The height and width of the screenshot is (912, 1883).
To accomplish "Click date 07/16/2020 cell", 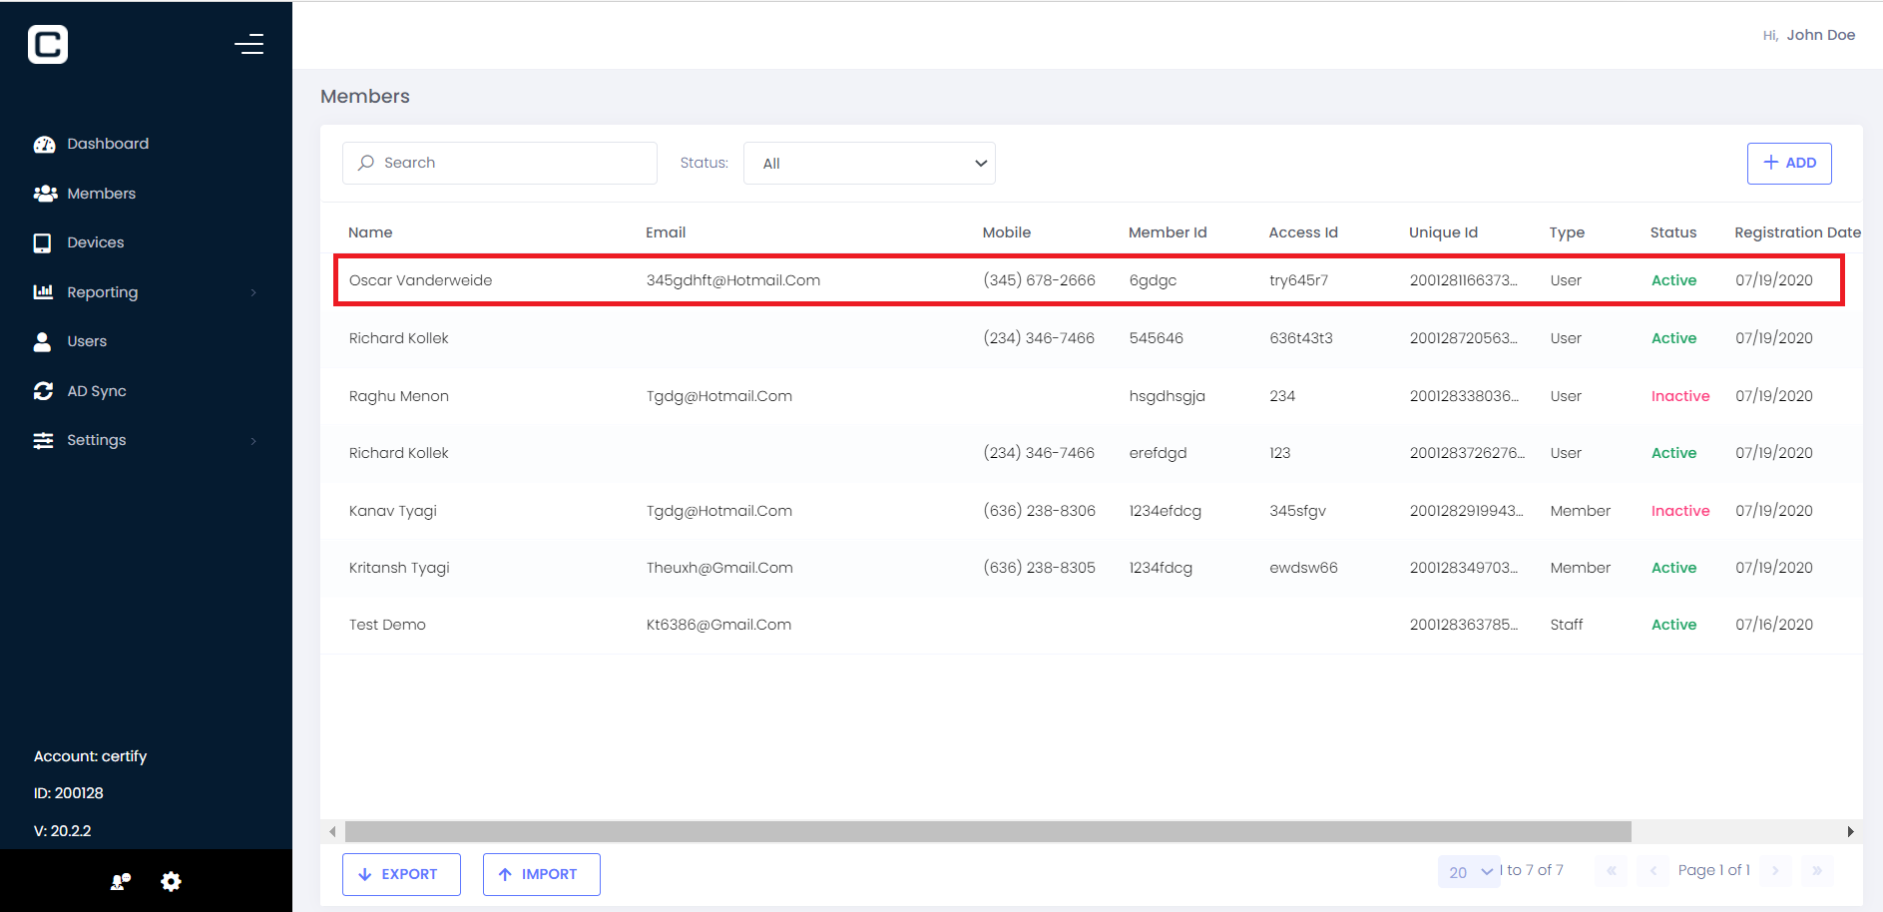I will point(1774,625).
